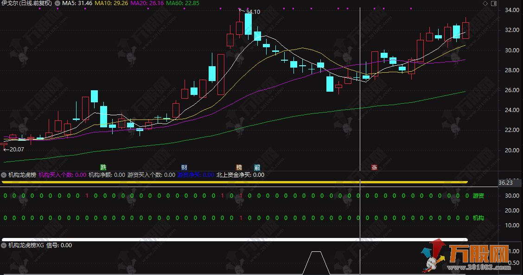Click the cyan 解 event marker

pyautogui.click(x=256, y=167)
